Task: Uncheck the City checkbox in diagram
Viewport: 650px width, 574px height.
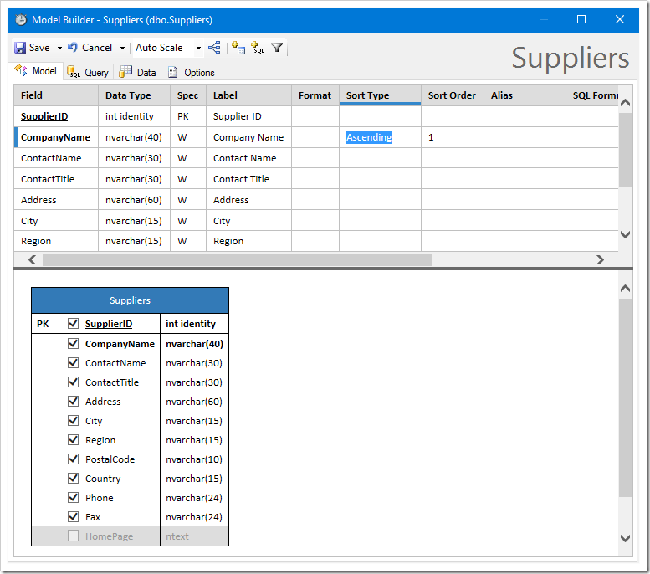Action: click(74, 421)
